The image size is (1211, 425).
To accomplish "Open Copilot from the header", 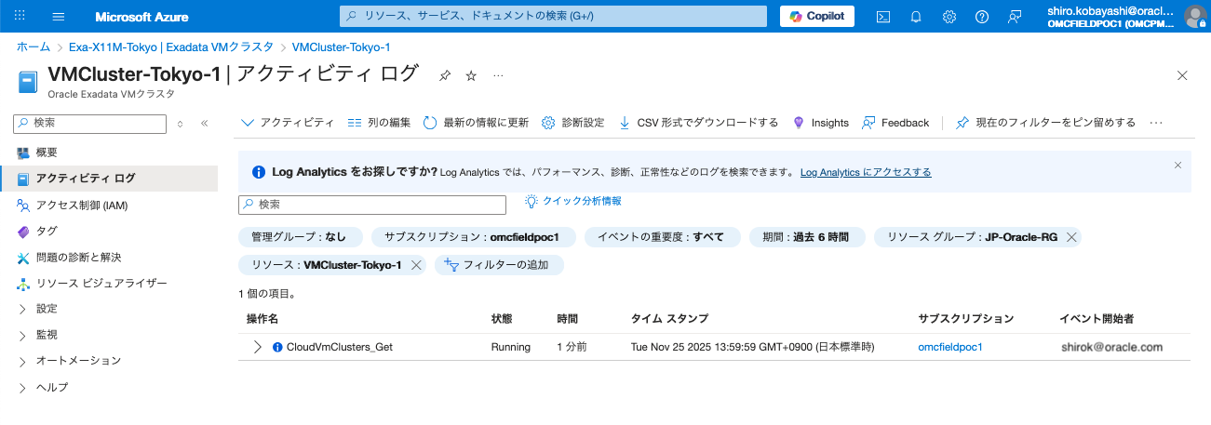I will (x=817, y=17).
